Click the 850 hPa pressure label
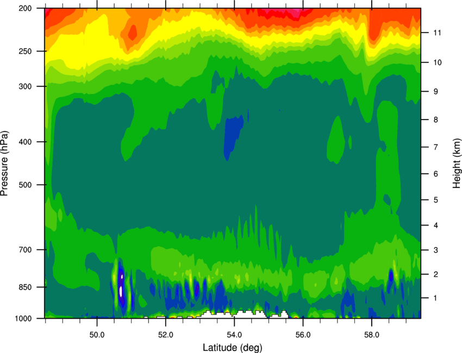 (x=25, y=287)
